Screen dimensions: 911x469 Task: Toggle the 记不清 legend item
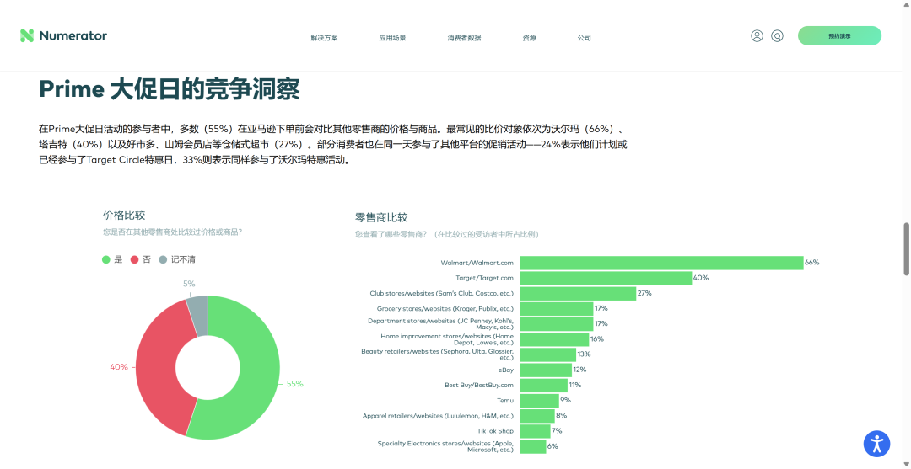click(177, 259)
